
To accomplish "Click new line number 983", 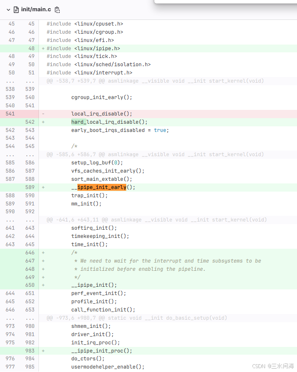I will tap(30, 351).
